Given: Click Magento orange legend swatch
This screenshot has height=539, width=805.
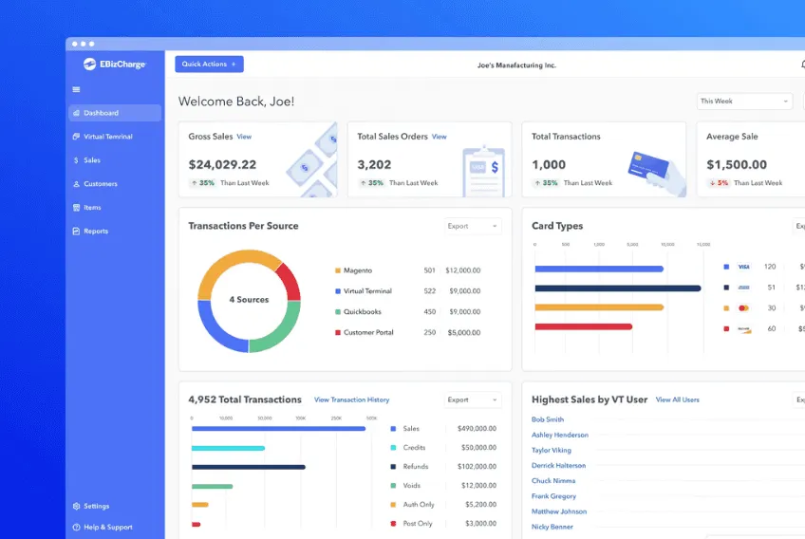Looking at the screenshot, I should [338, 270].
